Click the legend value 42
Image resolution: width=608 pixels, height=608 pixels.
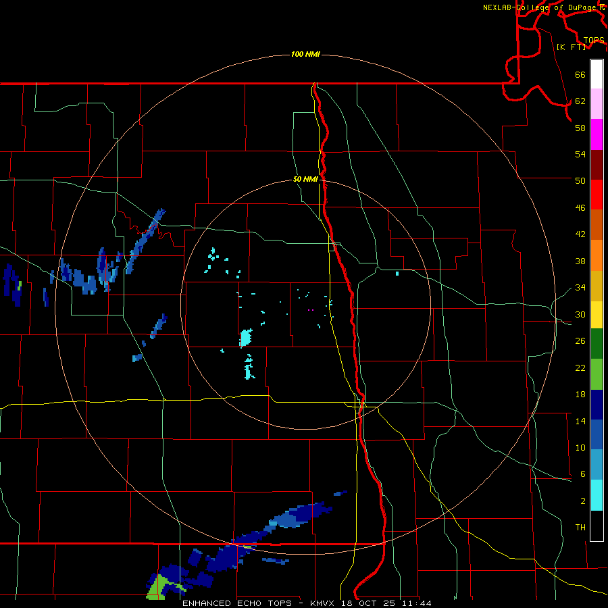pos(580,234)
